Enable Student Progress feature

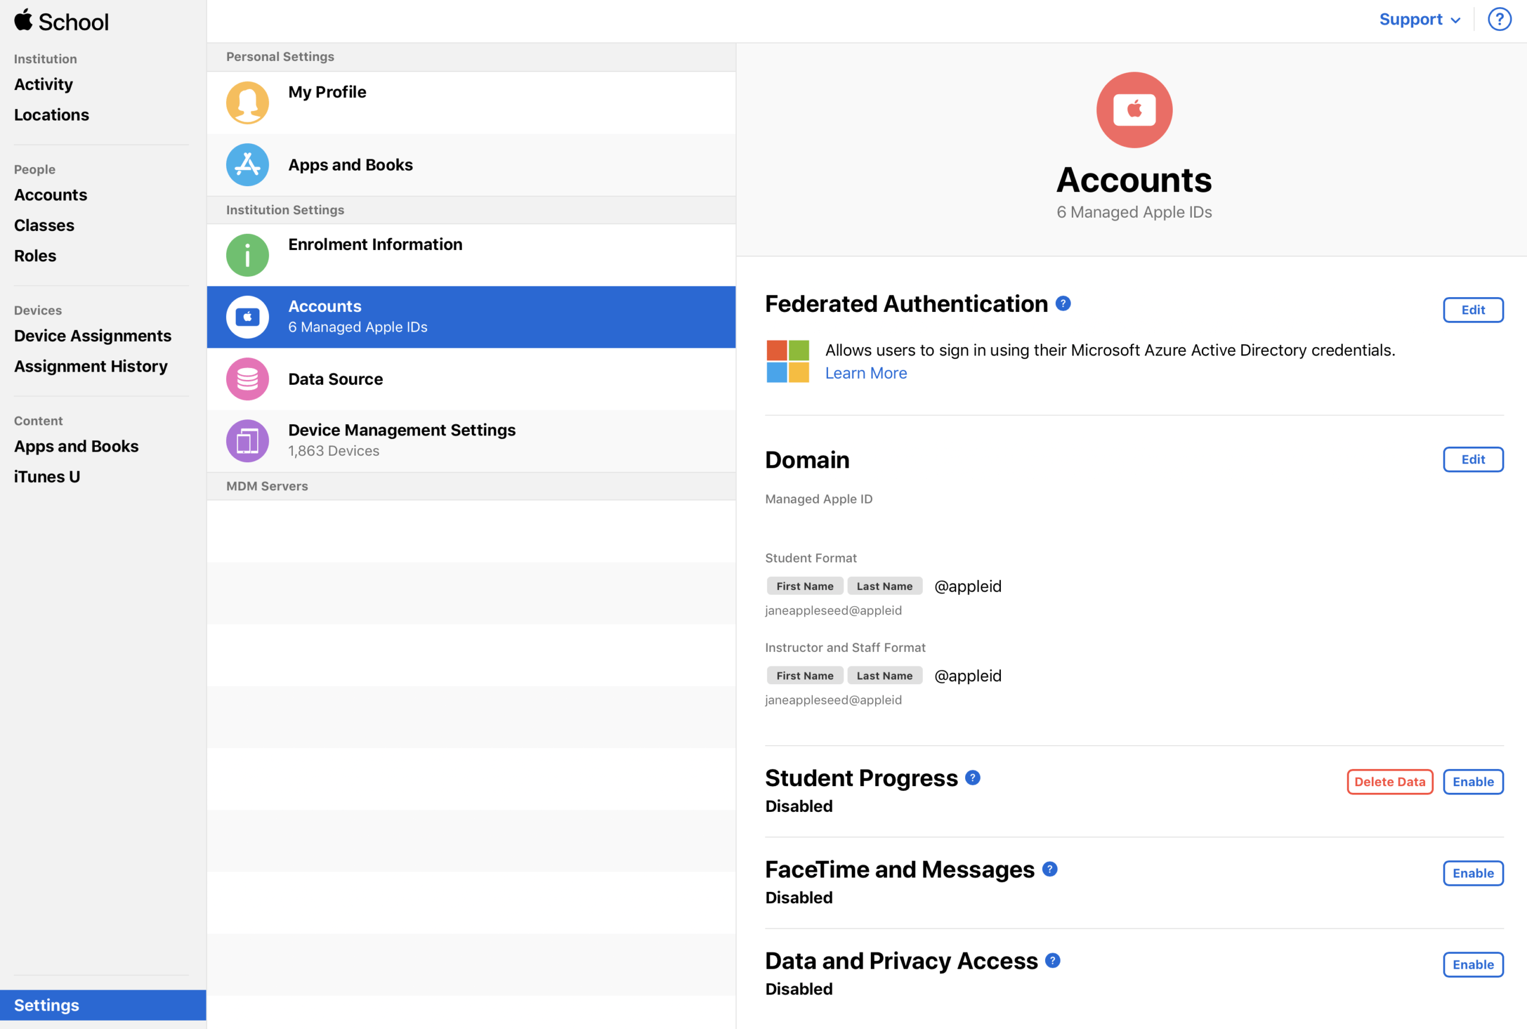pos(1473,781)
